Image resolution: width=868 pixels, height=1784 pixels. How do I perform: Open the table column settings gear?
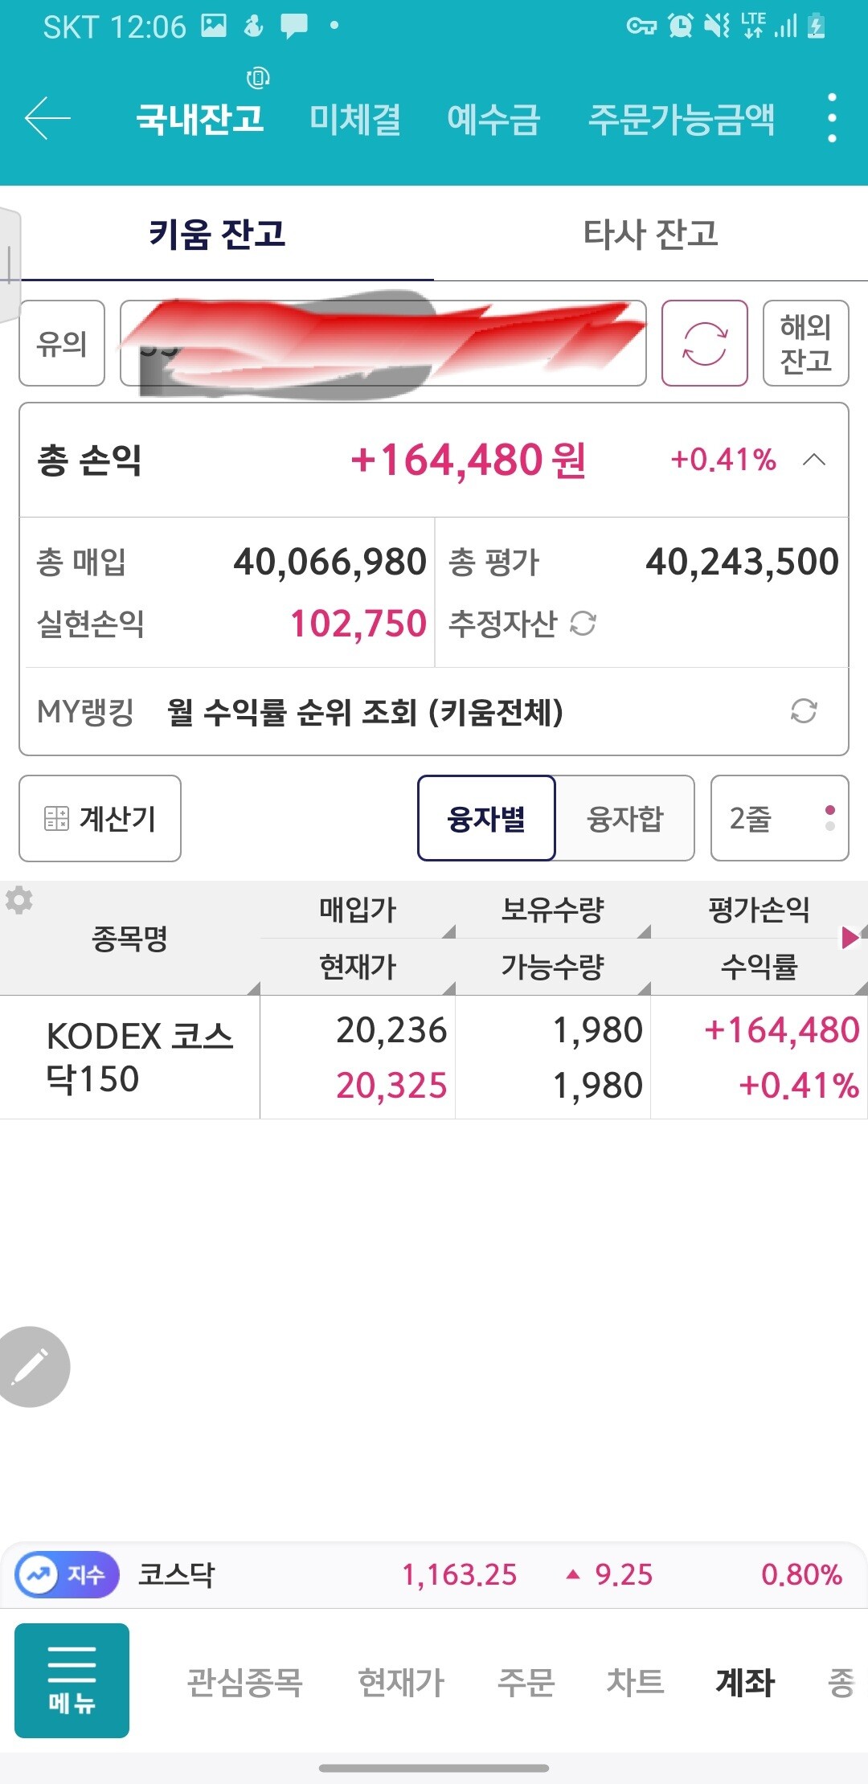coord(19,900)
